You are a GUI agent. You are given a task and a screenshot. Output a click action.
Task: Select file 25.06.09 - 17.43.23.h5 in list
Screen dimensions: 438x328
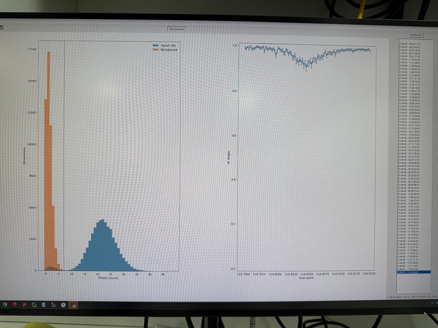tap(408, 272)
